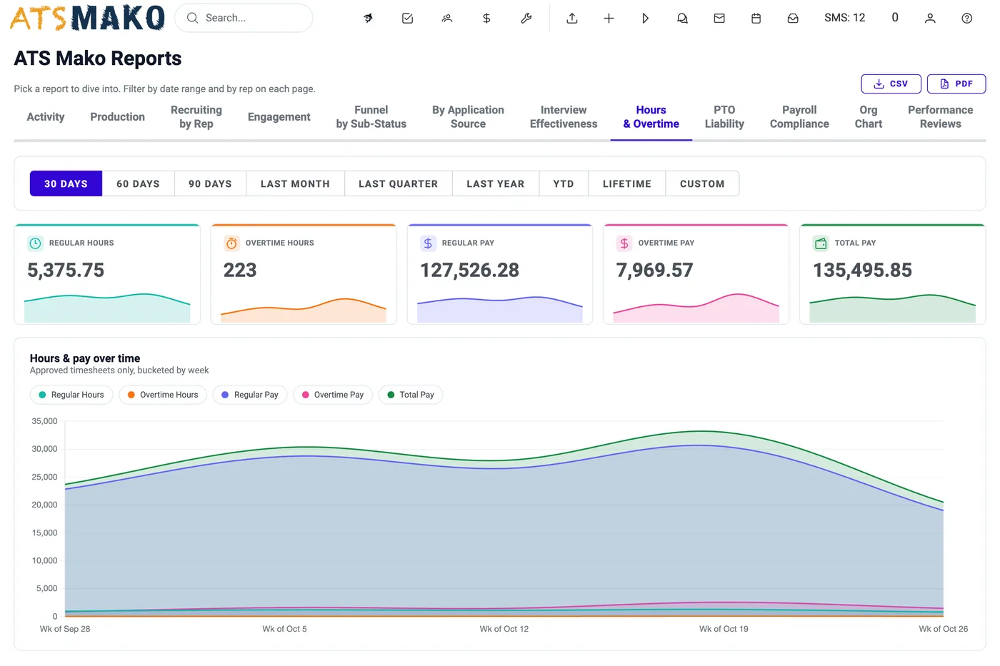Screen dimensions: 1000x666
Task: Open the wrench tools icon
Action: pyautogui.click(x=526, y=19)
